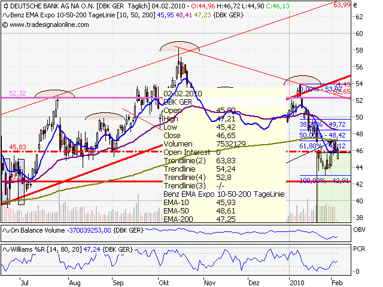Click the tooltip EMA-10 value 45,93

[226, 202]
